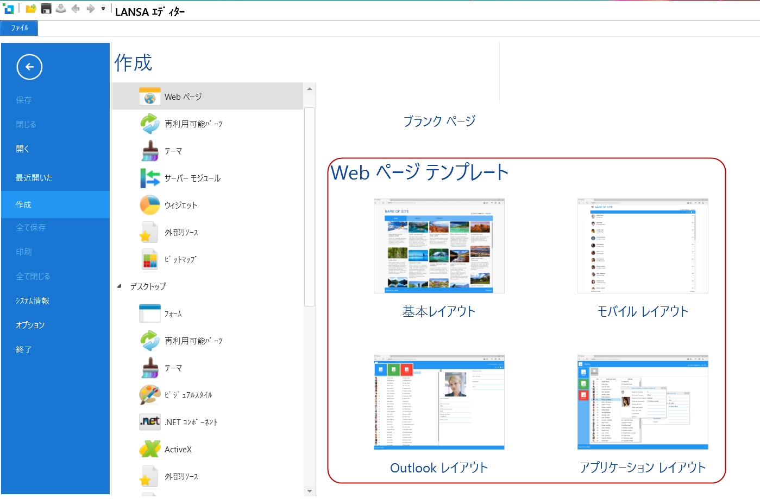Click the web 再利用可能パーツ recycle icon
Image resolution: width=760 pixels, height=499 pixels.
(x=150, y=124)
